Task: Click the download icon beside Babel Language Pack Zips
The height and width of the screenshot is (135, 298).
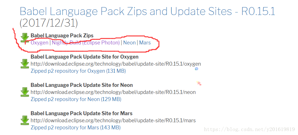Action: point(25,38)
